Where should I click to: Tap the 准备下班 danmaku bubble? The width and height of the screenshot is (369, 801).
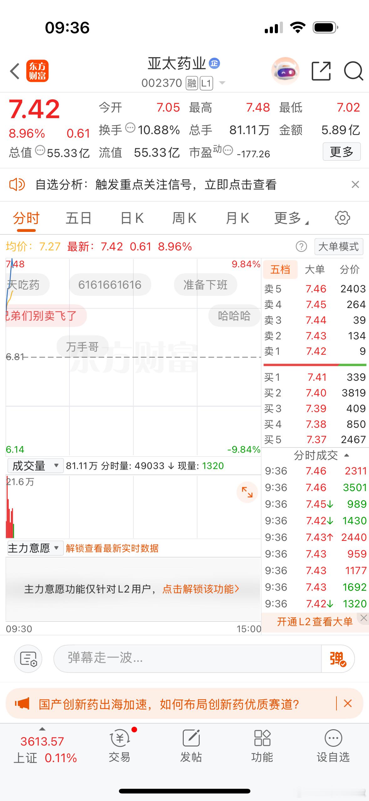205,285
